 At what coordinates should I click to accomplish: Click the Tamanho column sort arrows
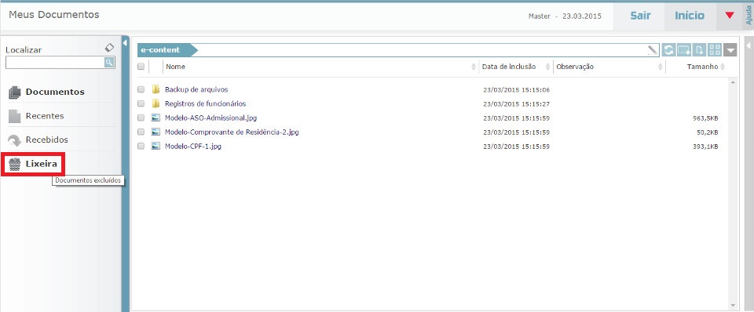723,67
